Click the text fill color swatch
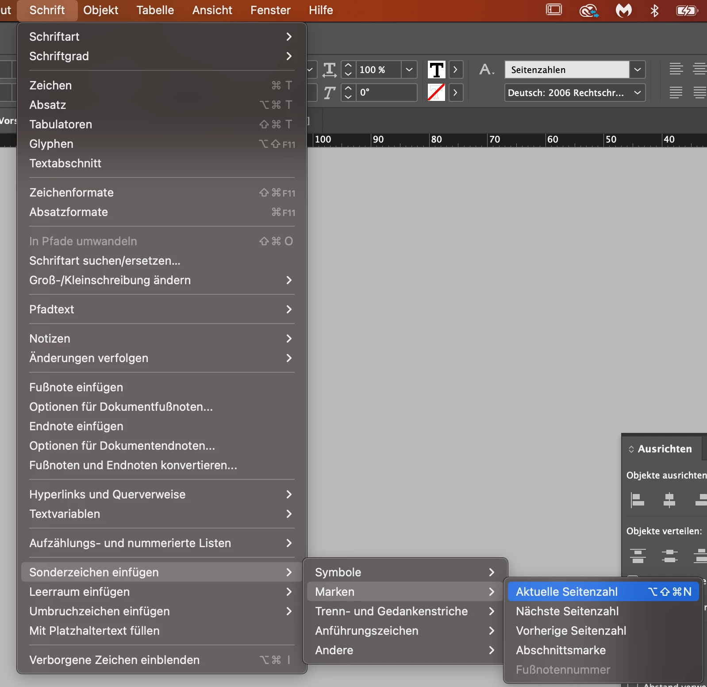The width and height of the screenshot is (707, 687). pos(436,69)
